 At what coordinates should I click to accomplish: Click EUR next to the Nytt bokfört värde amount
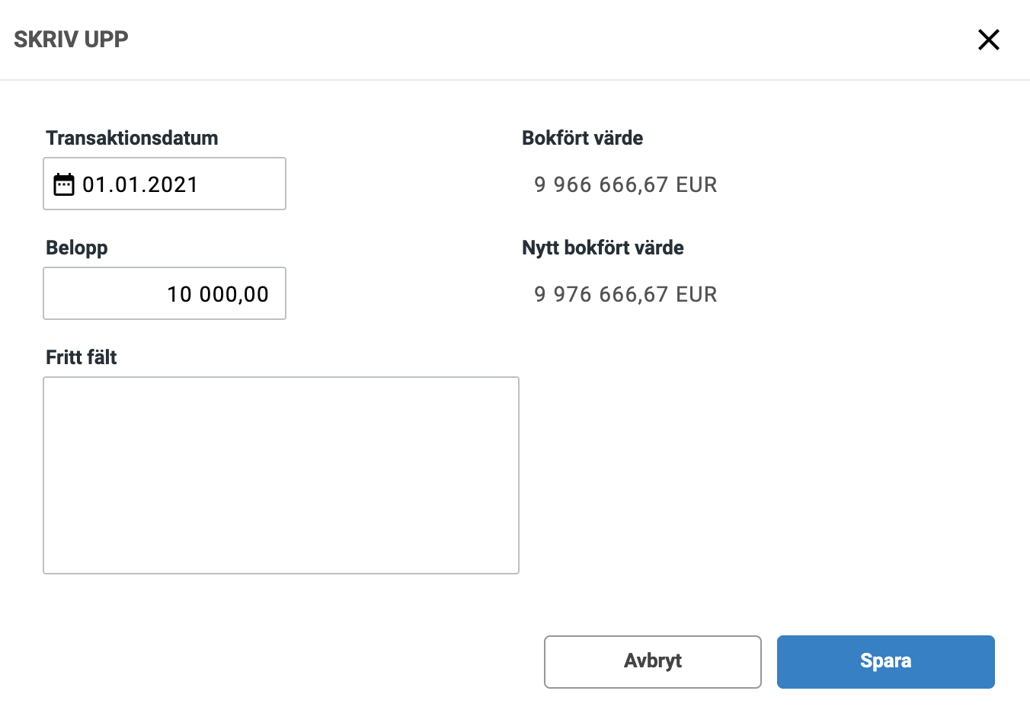click(696, 294)
